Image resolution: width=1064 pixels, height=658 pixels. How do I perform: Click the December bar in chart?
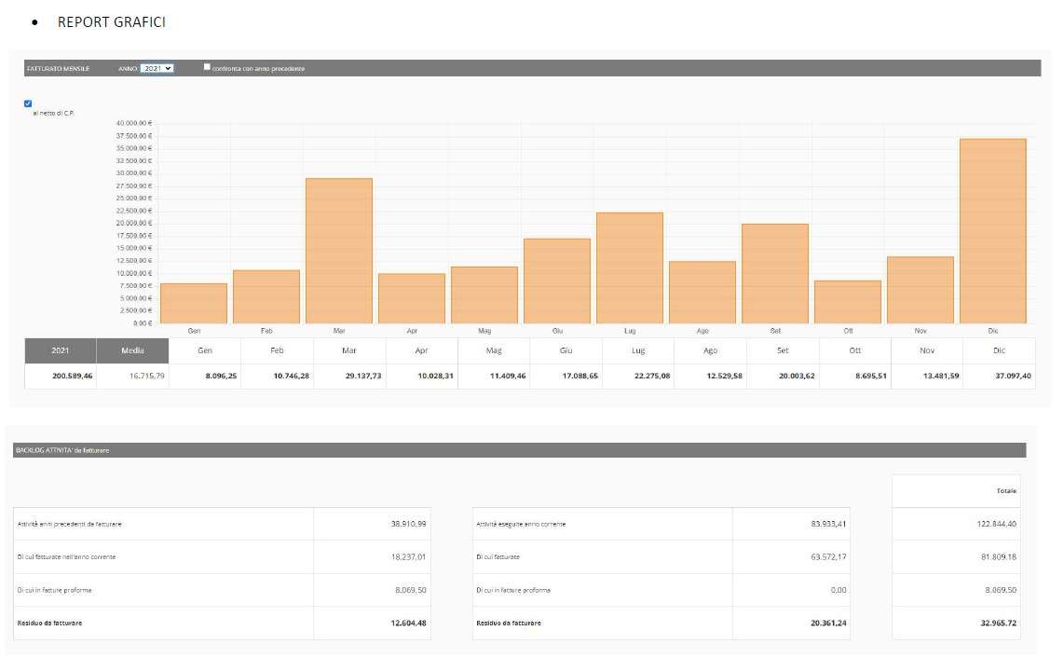point(992,230)
